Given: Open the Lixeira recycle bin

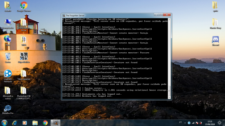Looking at the screenshot, I should pyautogui.click(x=8, y=58).
